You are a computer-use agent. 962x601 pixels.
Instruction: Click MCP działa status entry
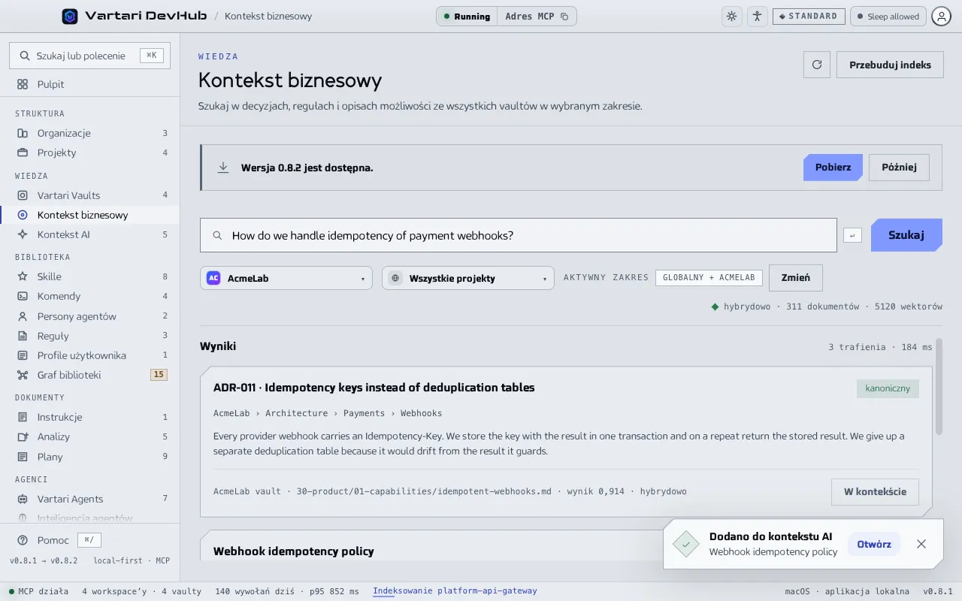click(x=38, y=591)
